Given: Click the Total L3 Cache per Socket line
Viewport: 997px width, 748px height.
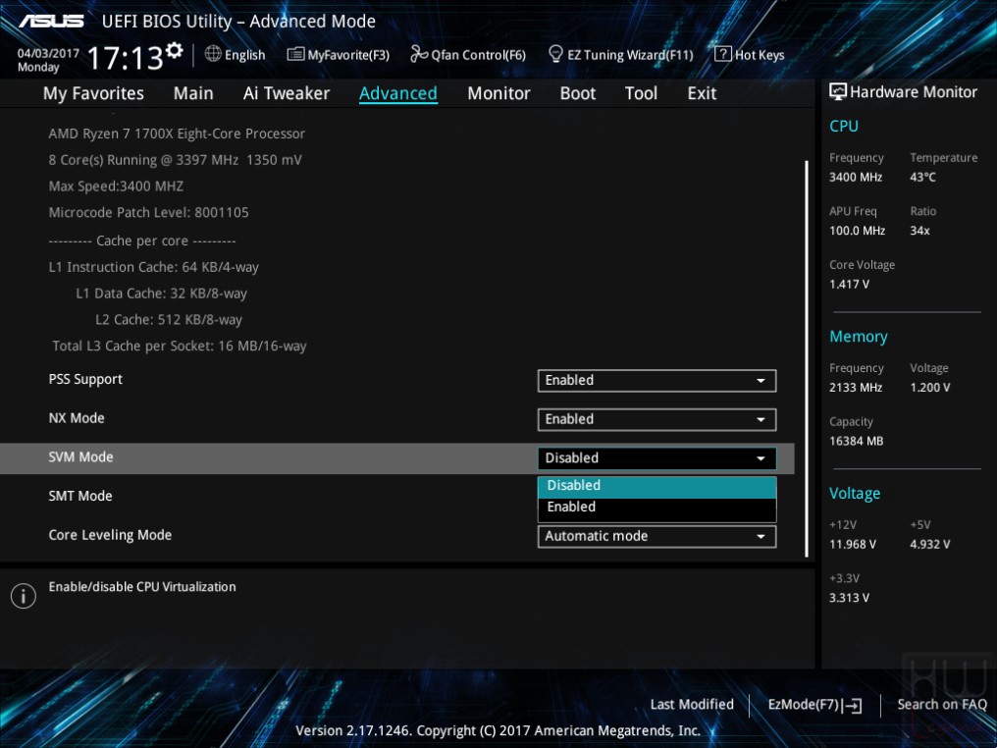Looking at the screenshot, I should tap(180, 346).
